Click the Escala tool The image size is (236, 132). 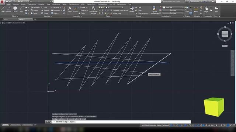click(45, 13)
